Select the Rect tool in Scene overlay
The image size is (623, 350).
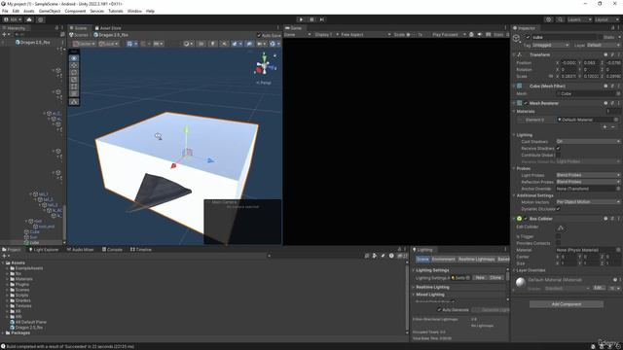click(x=74, y=87)
